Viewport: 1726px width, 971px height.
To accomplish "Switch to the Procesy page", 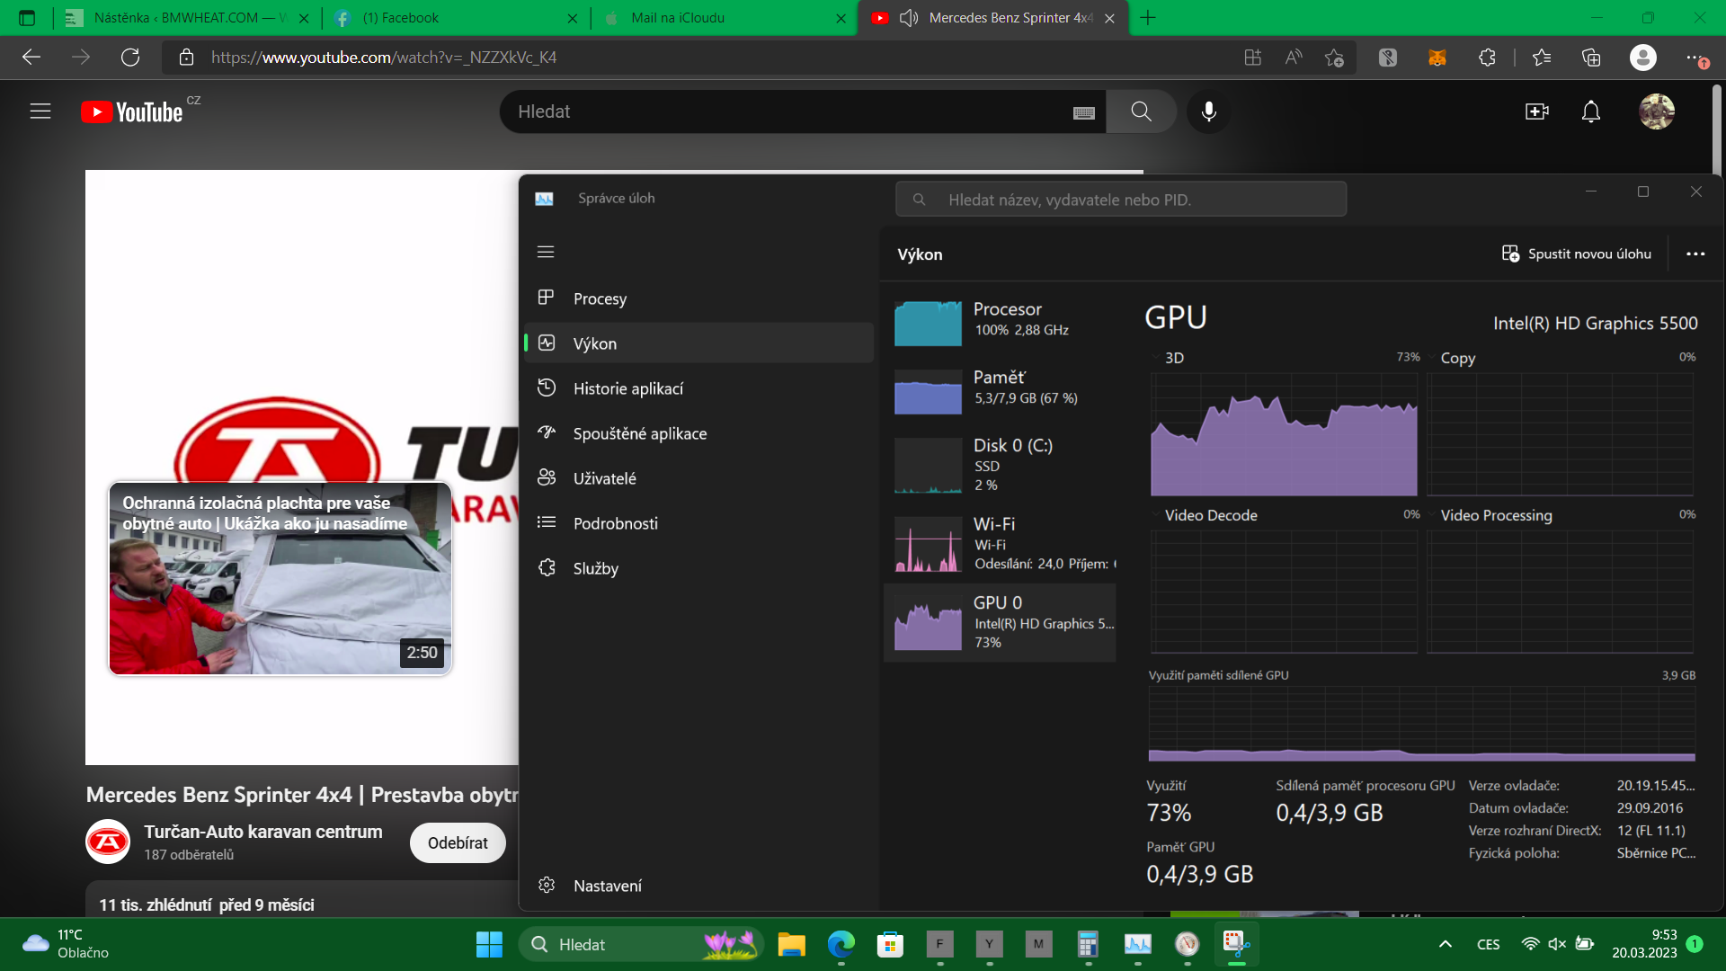I will [x=600, y=298].
